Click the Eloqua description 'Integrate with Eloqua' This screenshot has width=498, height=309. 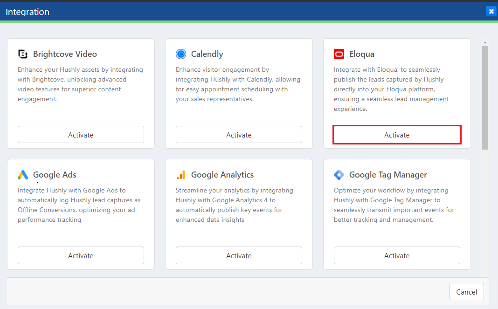tap(391, 89)
